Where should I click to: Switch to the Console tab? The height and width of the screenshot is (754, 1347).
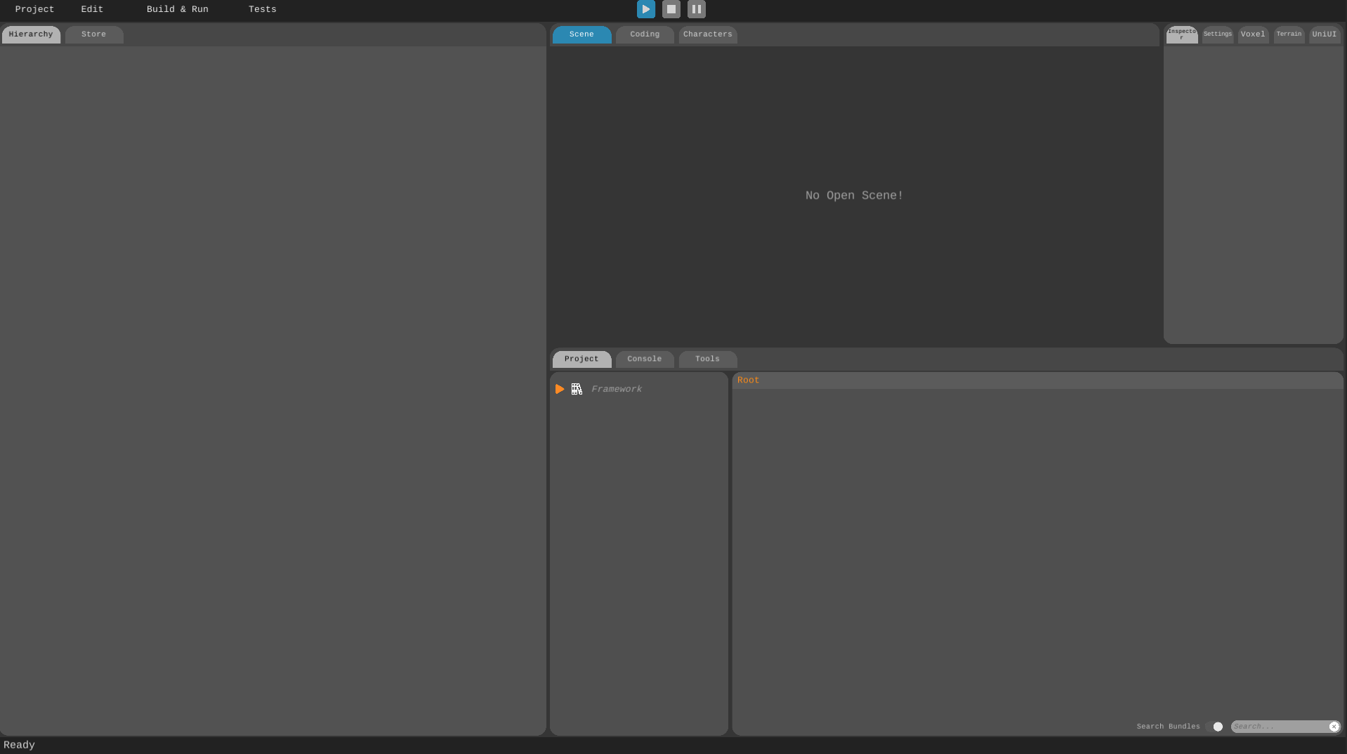coord(644,359)
